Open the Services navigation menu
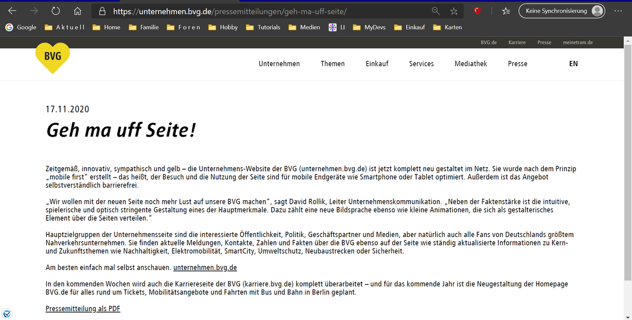The image size is (632, 320). coord(421,64)
